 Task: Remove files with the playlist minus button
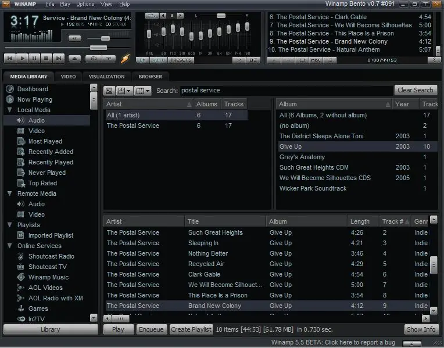coord(288,60)
